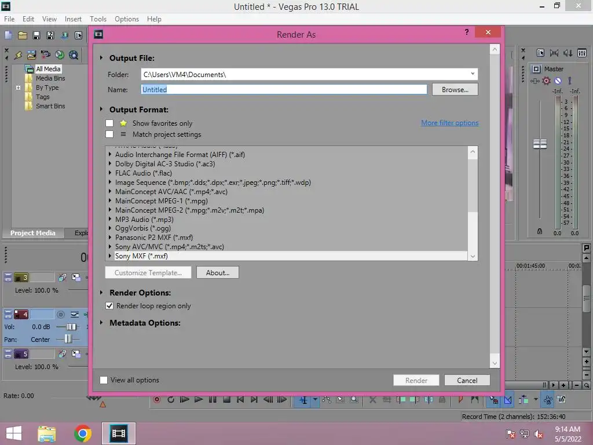This screenshot has width=593, height=445.
Task: Click the Render button
Action: pyautogui.click(x=416, y=380)
